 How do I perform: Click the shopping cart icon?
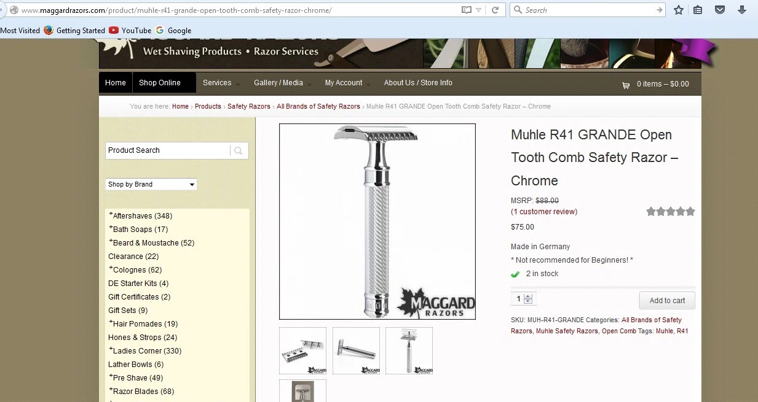click(x=626, y=85)
